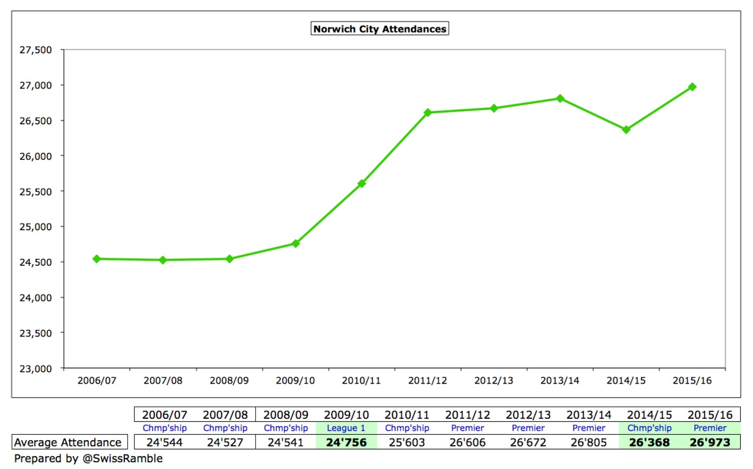Click the 2010/11 data point marker
753x469 pixels.
361,184
